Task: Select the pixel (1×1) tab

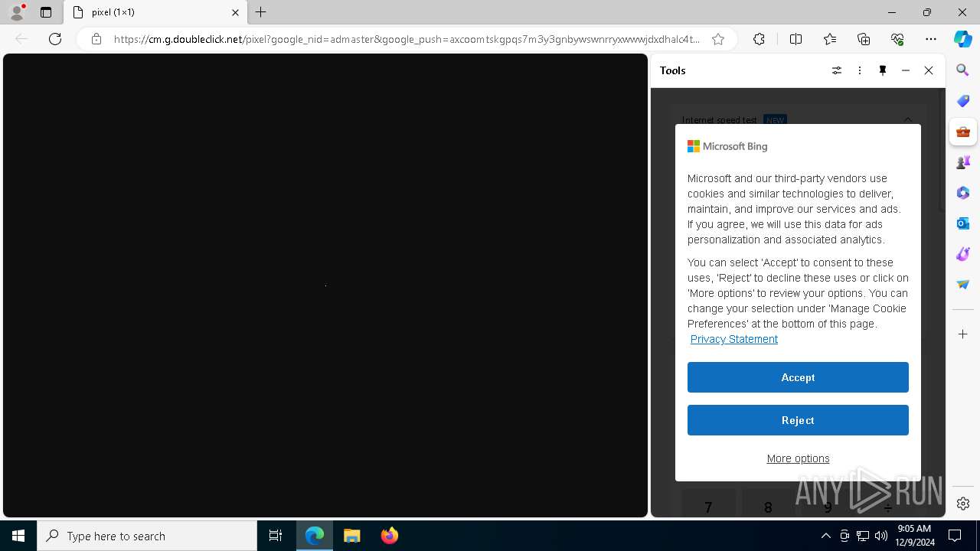Action: 155,12
